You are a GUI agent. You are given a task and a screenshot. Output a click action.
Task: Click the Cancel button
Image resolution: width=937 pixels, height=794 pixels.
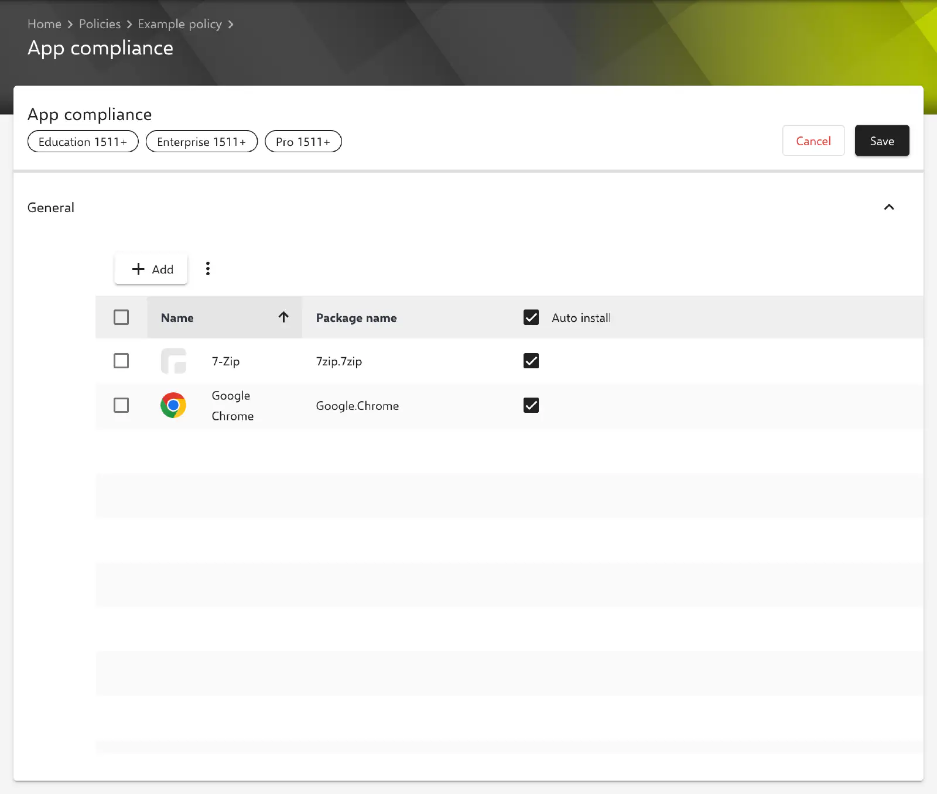tap(813, 141)
